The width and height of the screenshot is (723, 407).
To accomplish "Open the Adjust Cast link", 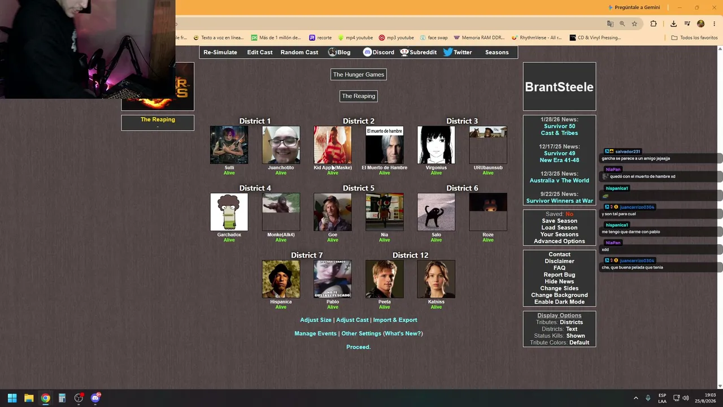I will coord(352,320).
